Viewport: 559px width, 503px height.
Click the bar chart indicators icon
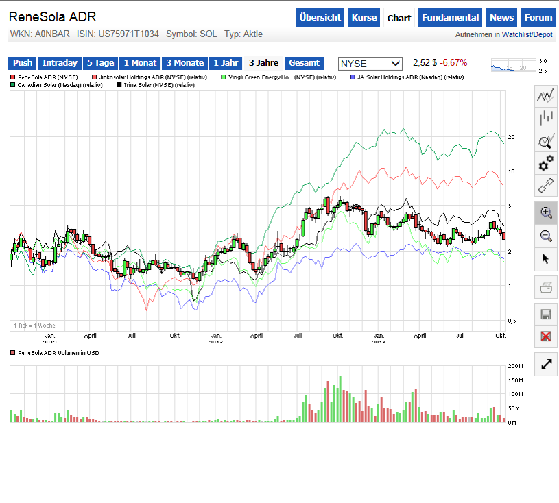[546, 119]
